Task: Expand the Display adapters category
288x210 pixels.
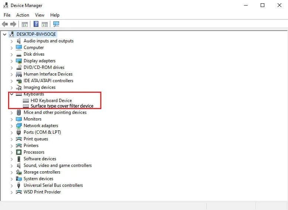Action: tap(12, 61)
